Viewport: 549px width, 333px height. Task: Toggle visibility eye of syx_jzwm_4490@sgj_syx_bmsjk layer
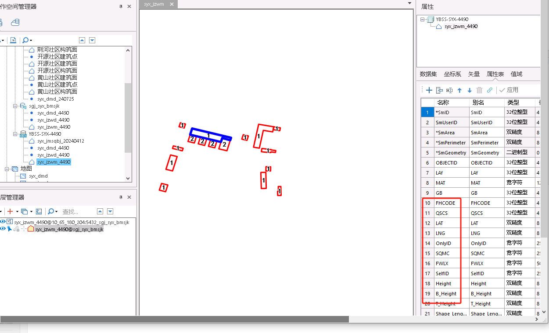click(x=3, y=229)
